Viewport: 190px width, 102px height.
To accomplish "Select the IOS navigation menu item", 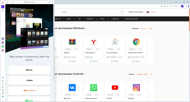I will point(79,19).
